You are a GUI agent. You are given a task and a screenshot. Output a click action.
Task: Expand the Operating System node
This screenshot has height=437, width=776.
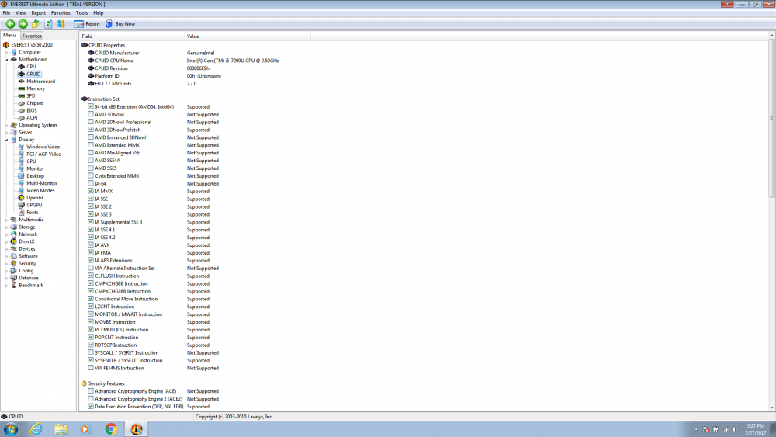pyautogui.click(x=6, y=125)
